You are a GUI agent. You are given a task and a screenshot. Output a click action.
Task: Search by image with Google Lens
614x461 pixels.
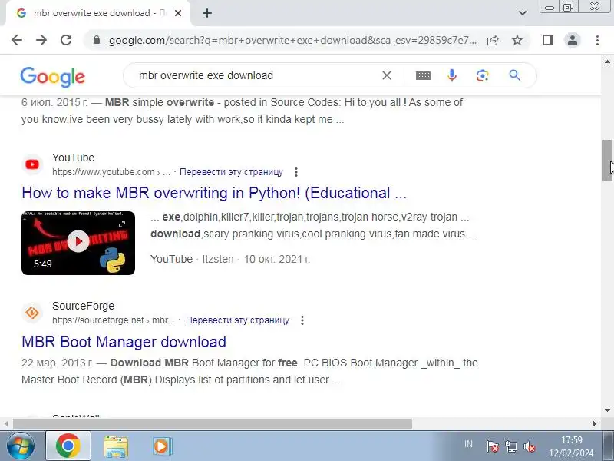point(483,75)
